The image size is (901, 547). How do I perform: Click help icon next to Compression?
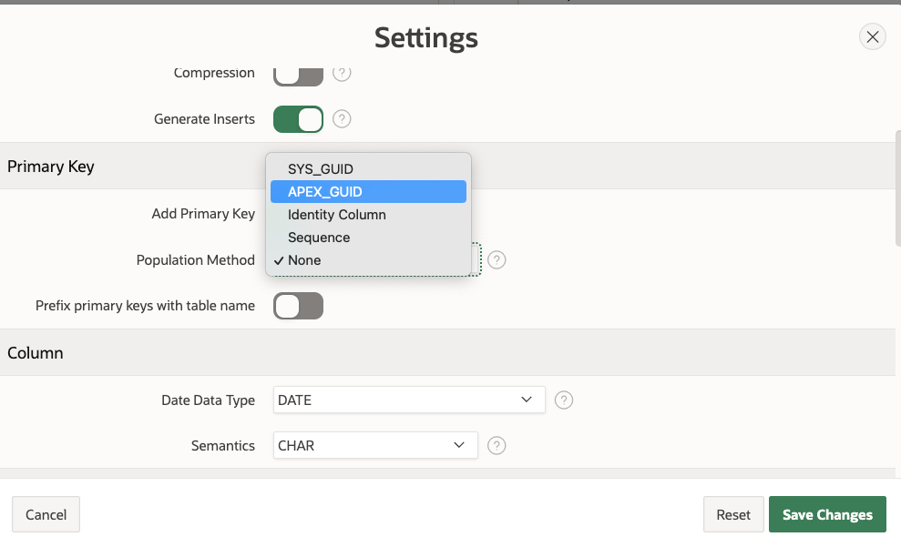click(342, 73)
